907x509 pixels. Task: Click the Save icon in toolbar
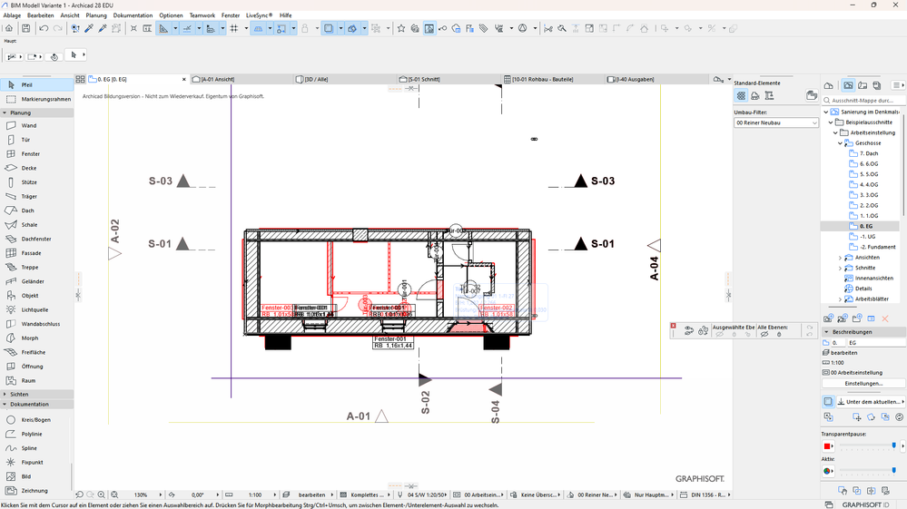(25, 29)
